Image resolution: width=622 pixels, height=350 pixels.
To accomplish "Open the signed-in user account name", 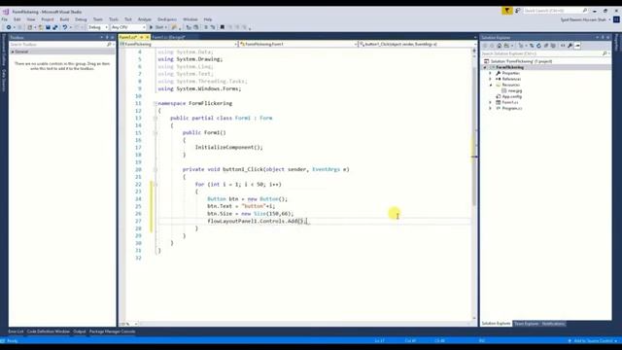I will tap(583, 19).
